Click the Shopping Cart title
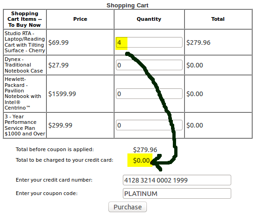 pyautogui.click(x=127, y=5)
